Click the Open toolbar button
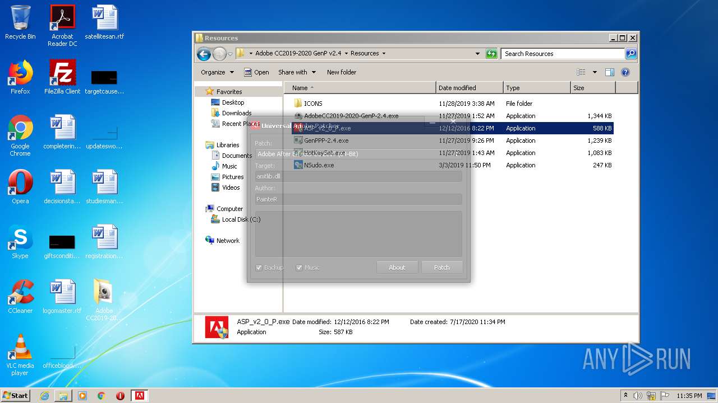Screen dimensions: 718x403 256,72
